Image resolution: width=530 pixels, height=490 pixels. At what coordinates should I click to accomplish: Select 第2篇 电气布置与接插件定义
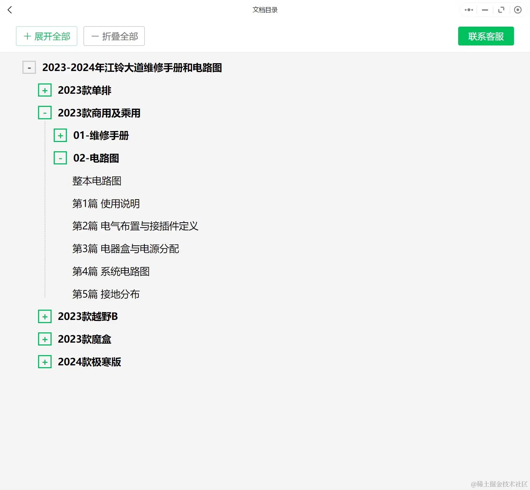136,226
